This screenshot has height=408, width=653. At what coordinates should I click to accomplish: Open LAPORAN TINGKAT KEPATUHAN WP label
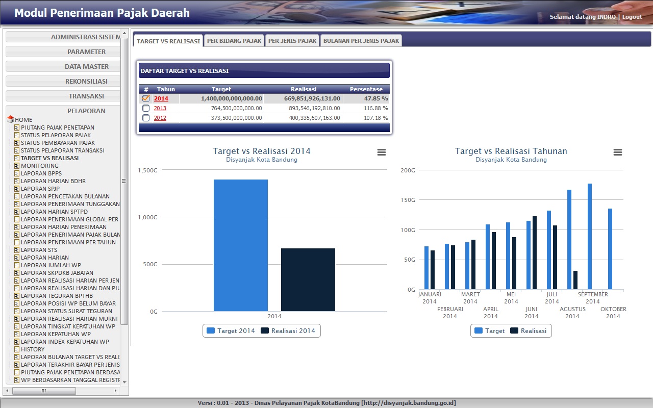[x=68, y=326]
